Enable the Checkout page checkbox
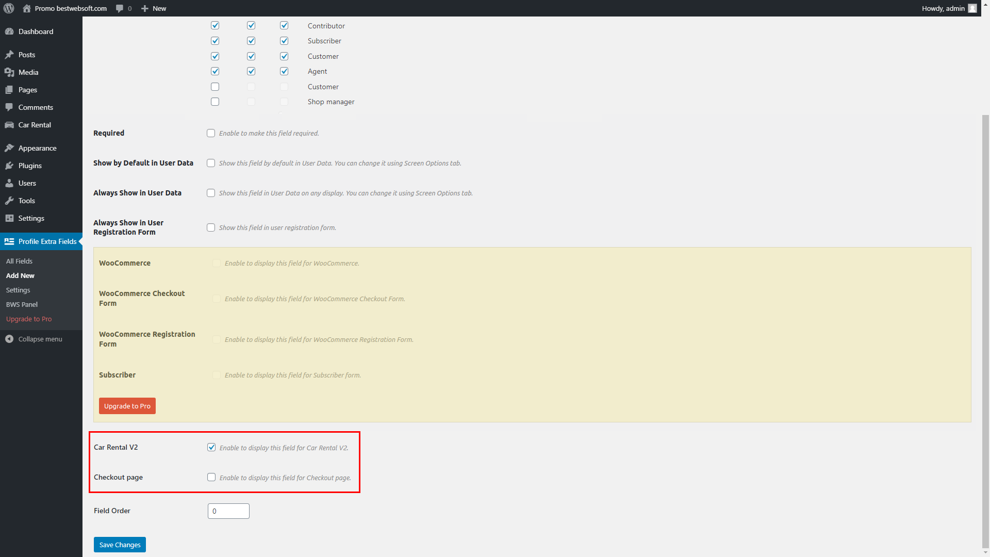Viewport: 990px width, 557px height. pos(211,477)
